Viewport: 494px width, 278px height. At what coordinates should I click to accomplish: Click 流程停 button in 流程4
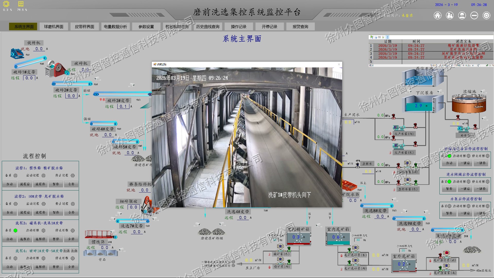(x=40, y=267)
